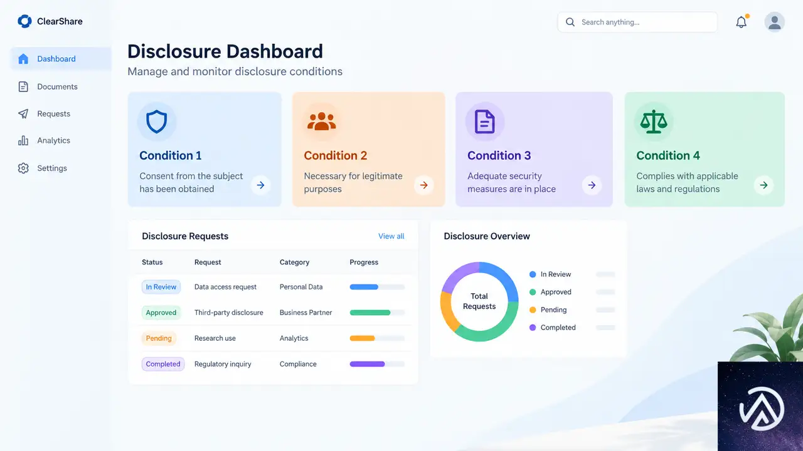
Task: Open Condition 4 via its arrow button
Action: tap(763, 185)
